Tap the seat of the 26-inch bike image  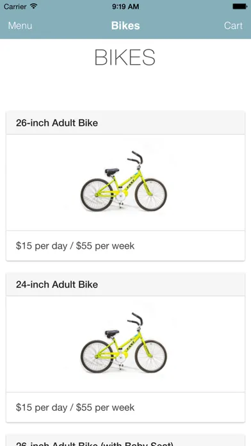click(112, 172)
